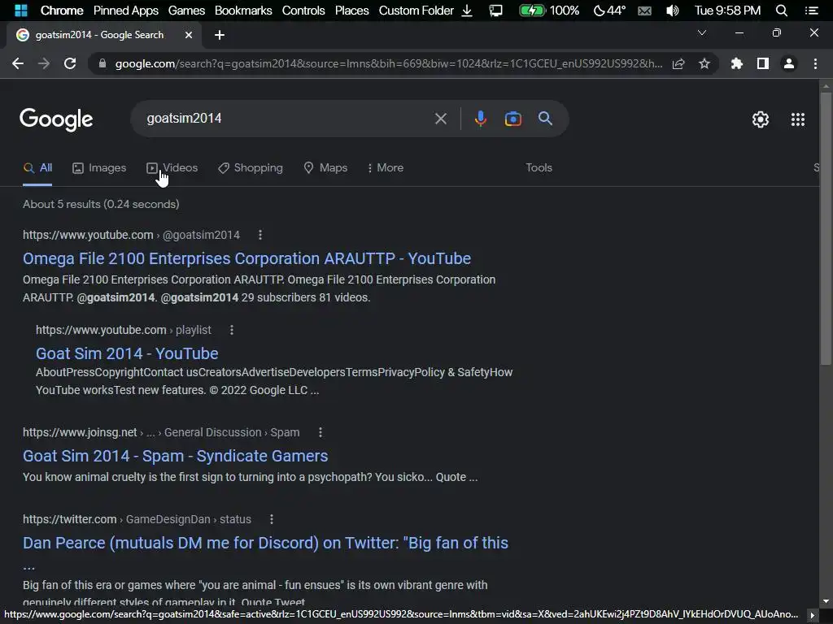The width and height of the screenshot is (833, 624).
Task: Open the Custom Folder menu
Action: pos(416,10)
